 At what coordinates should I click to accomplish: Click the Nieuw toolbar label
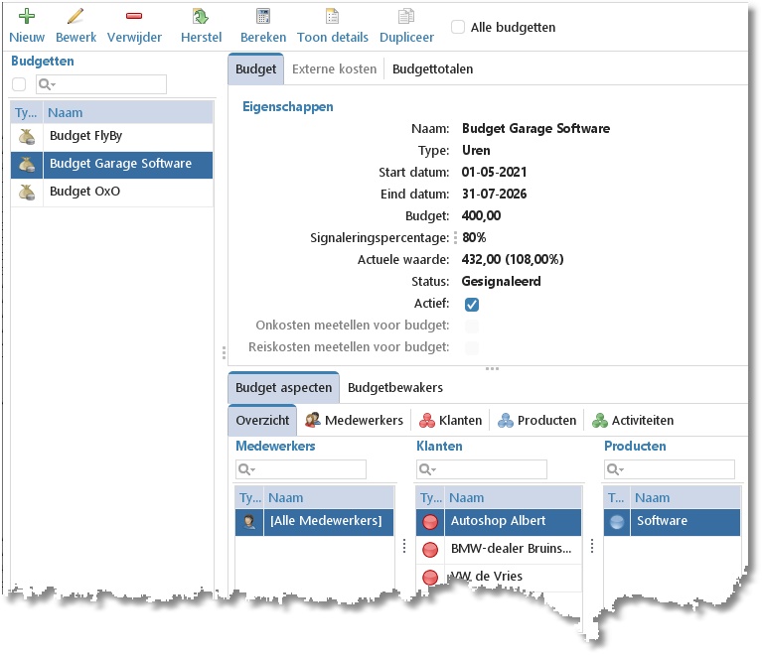point(27,38)
